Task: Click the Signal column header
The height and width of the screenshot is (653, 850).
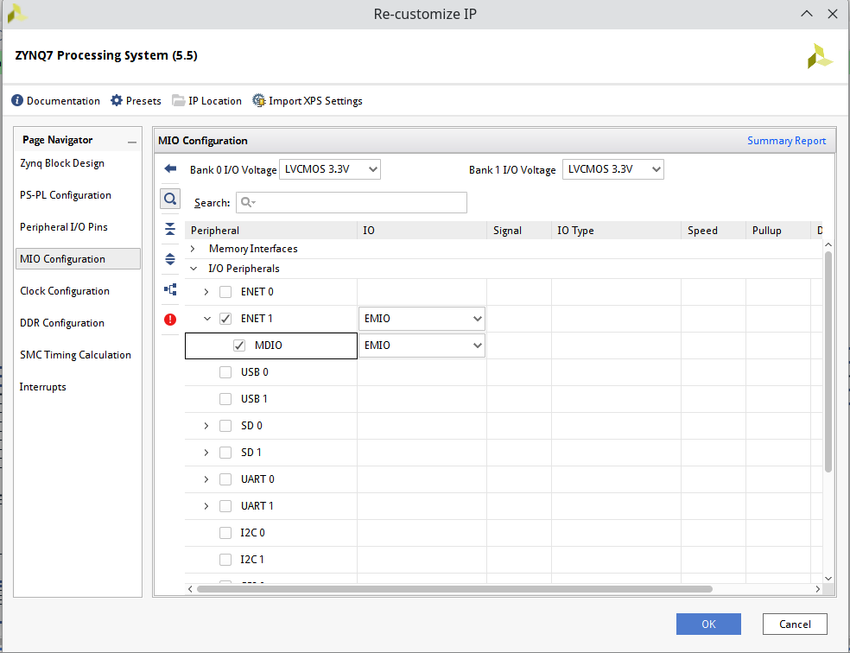Action: (519, 231)
